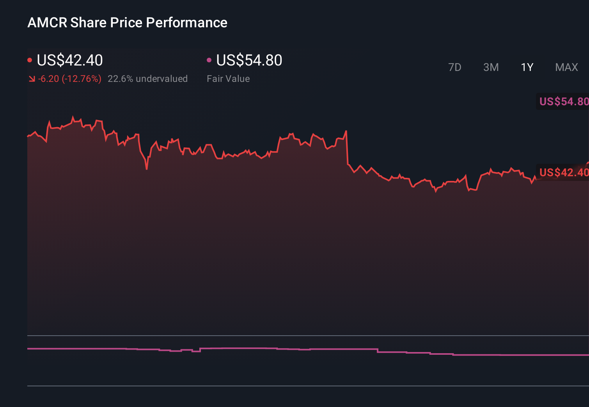This screenshot has height=407, width=589.
Task: Switch chart to 3M view
Action: point(491,67)
